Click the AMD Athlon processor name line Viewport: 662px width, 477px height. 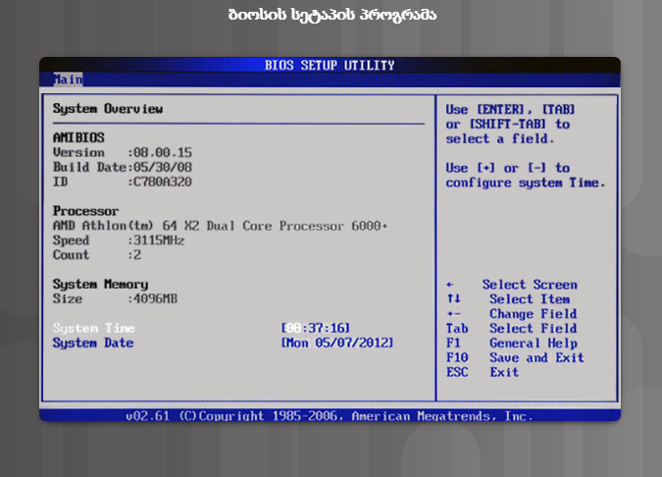tap(220, 226)
